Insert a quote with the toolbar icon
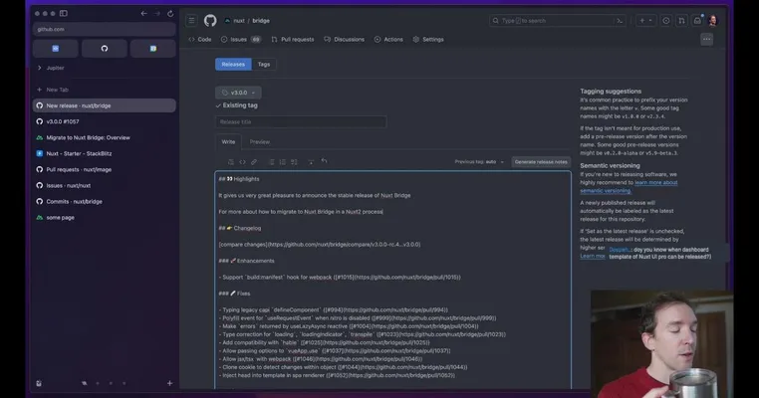The image size is (759, 398). 231,162
